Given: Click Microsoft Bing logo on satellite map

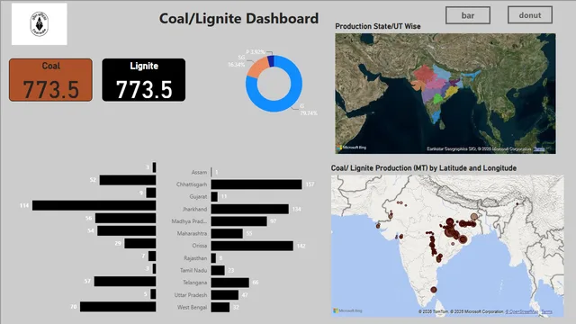Looking at the screenshot, I should 352,148.
